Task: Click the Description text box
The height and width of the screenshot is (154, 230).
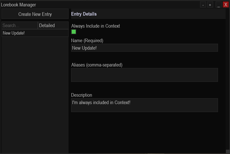Action: pos(145,105)
